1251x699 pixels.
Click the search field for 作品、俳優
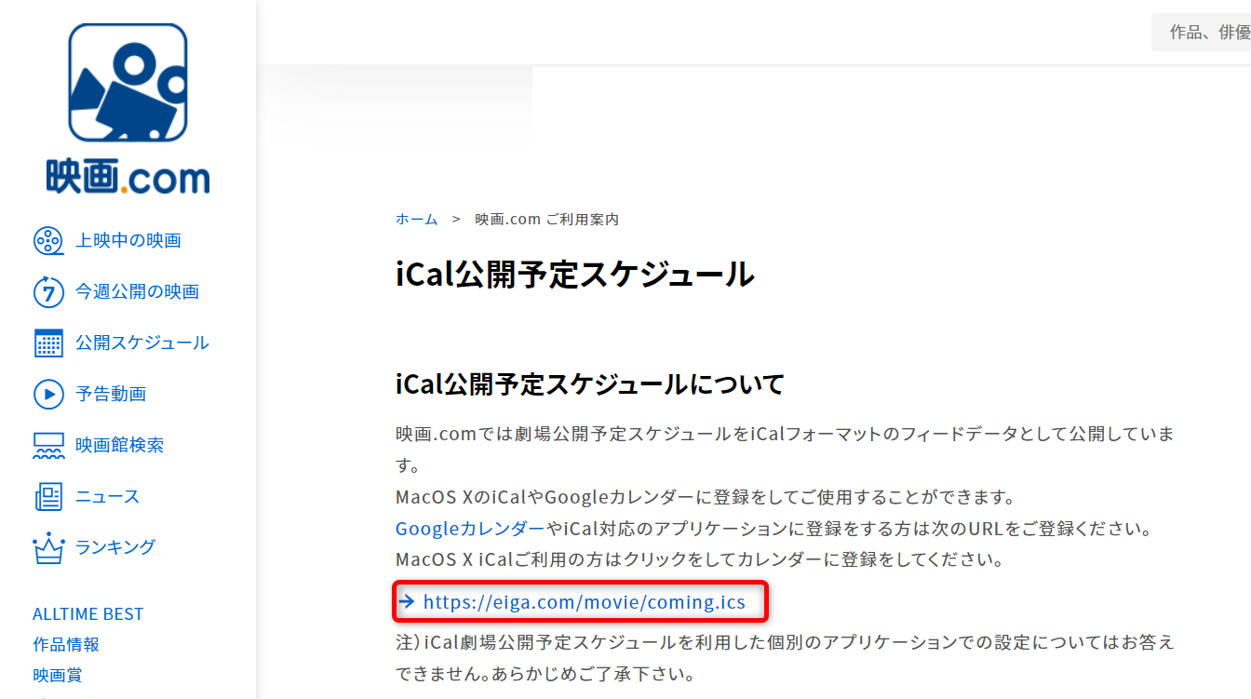tap(1205, 33)
